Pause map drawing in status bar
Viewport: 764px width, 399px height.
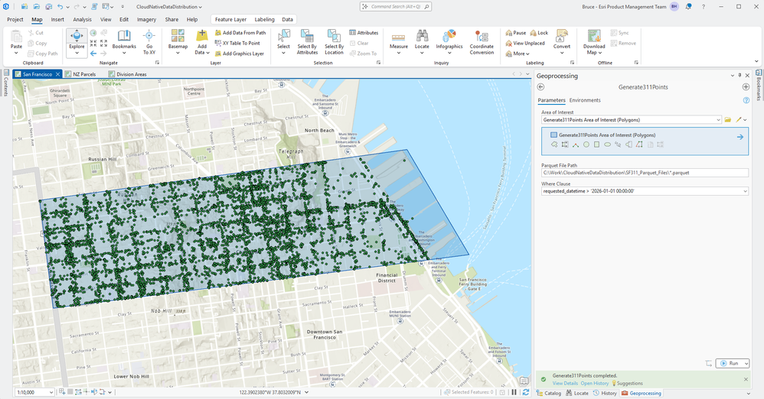coord(514,392)
